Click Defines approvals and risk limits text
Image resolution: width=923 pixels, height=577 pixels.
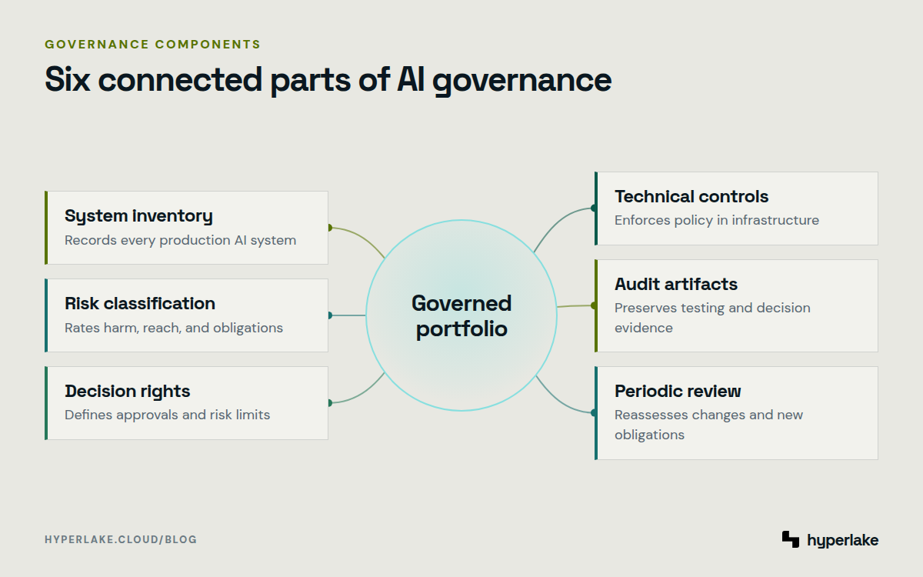click(167, 415)
